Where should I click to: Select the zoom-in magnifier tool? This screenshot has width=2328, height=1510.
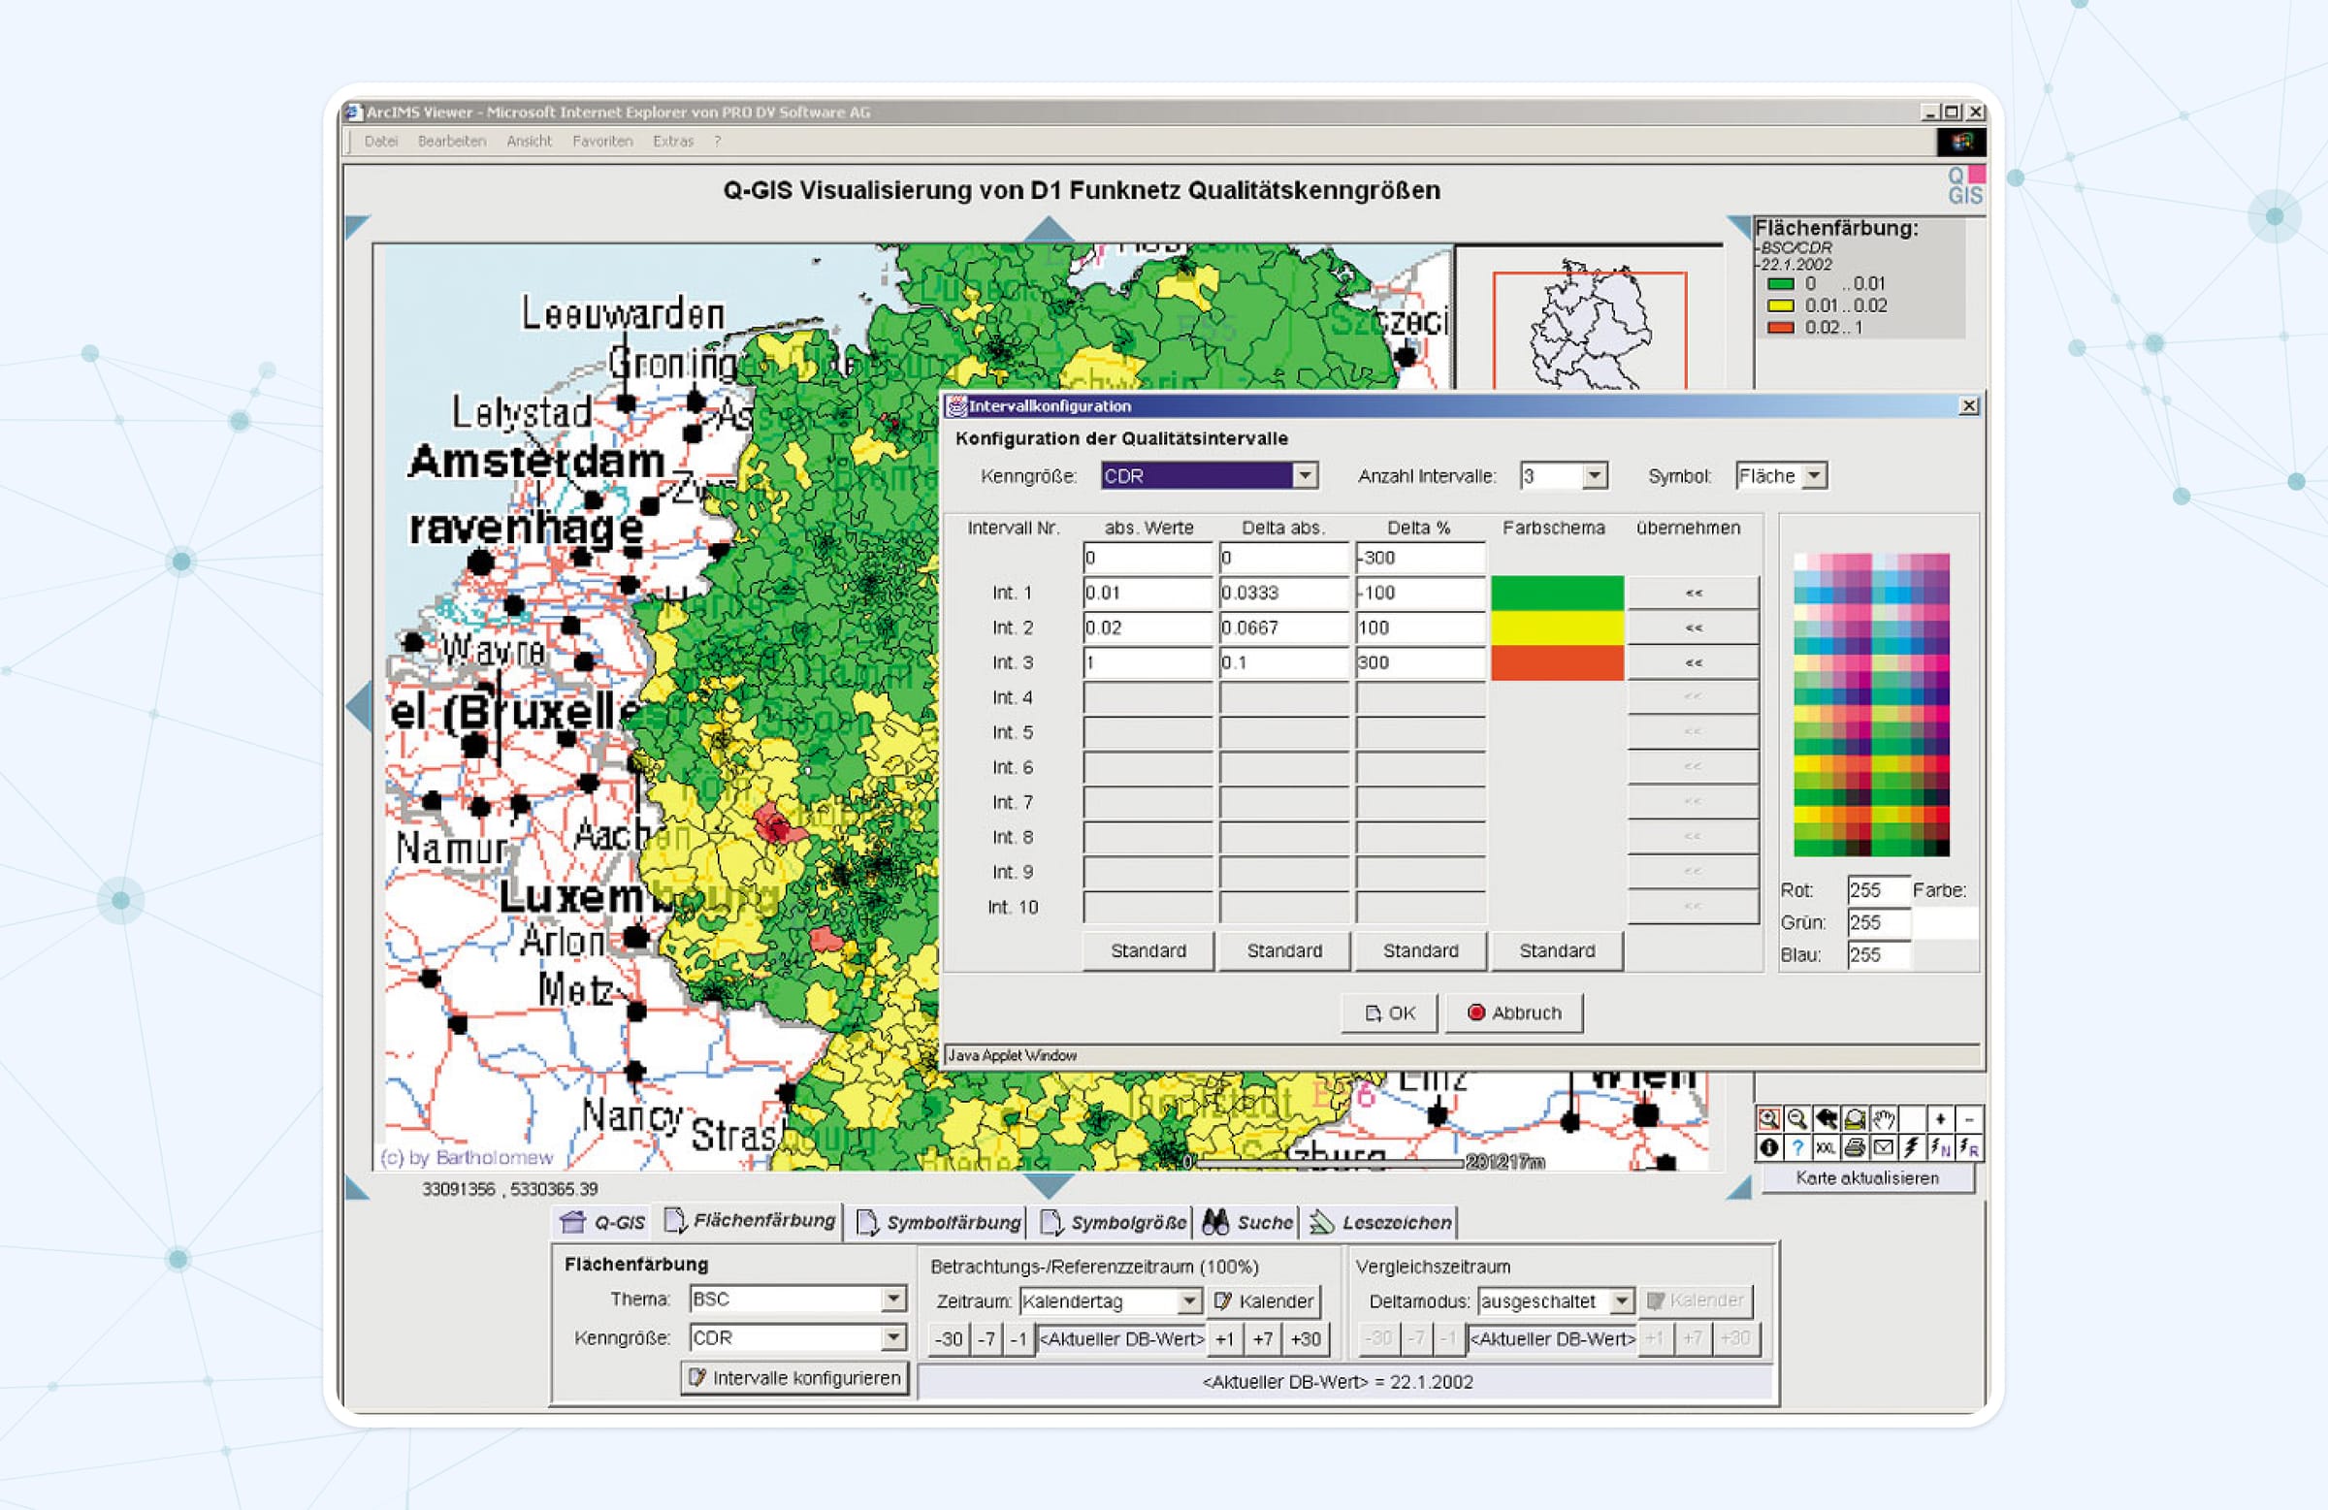coord(1768,1120)
